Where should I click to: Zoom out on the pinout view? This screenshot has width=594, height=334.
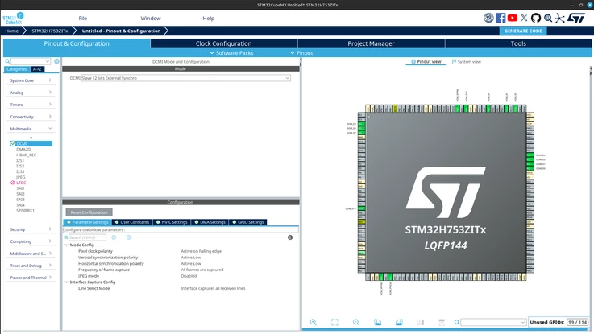pyautogui.click(x=356, y=322)
